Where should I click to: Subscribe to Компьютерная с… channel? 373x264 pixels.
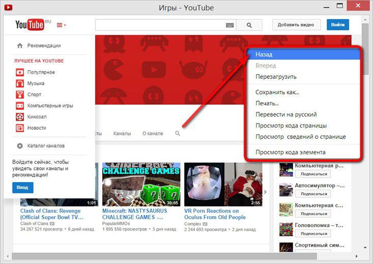point(313,214)
